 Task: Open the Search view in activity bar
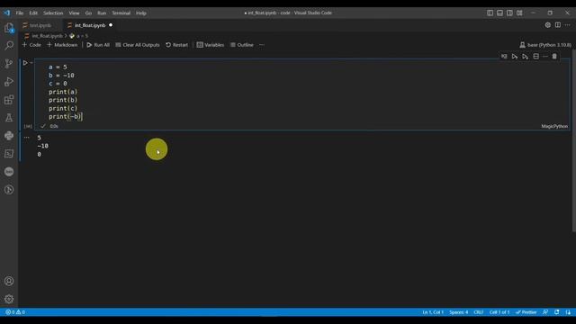click(x=9, y=46)
